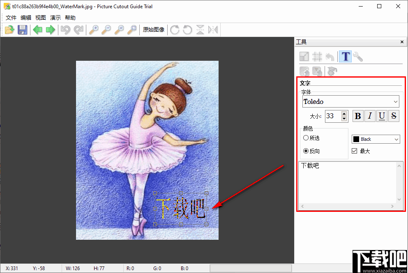
Task: Click the grey undo arrow in the tools panel
Action: [330, 56]
